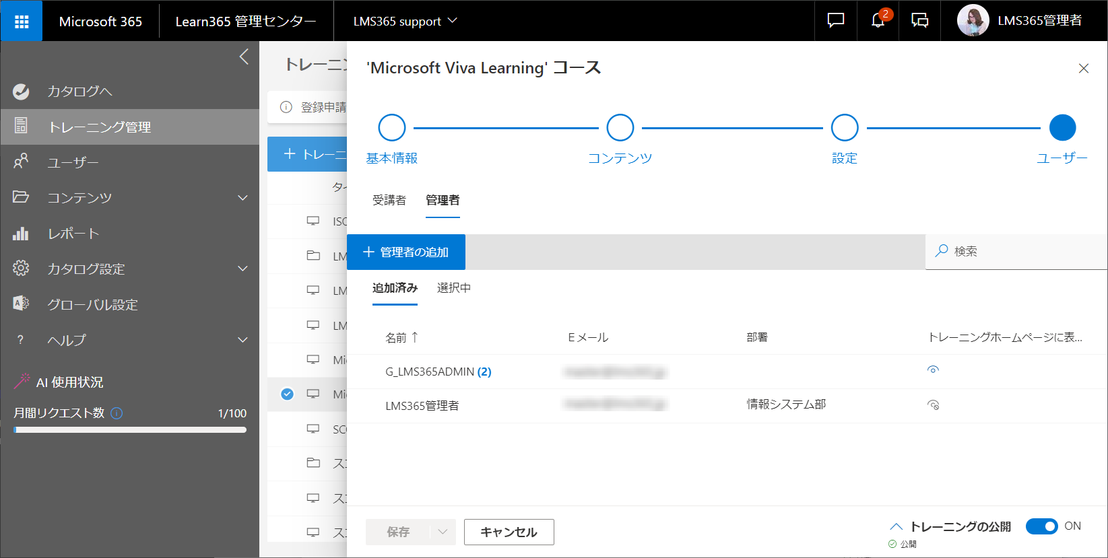Image resolution: width=1108 pixels, height=558 pixels.
Task: Expand the コンテンツ sidebar chevron
Action: click(243, 197)
